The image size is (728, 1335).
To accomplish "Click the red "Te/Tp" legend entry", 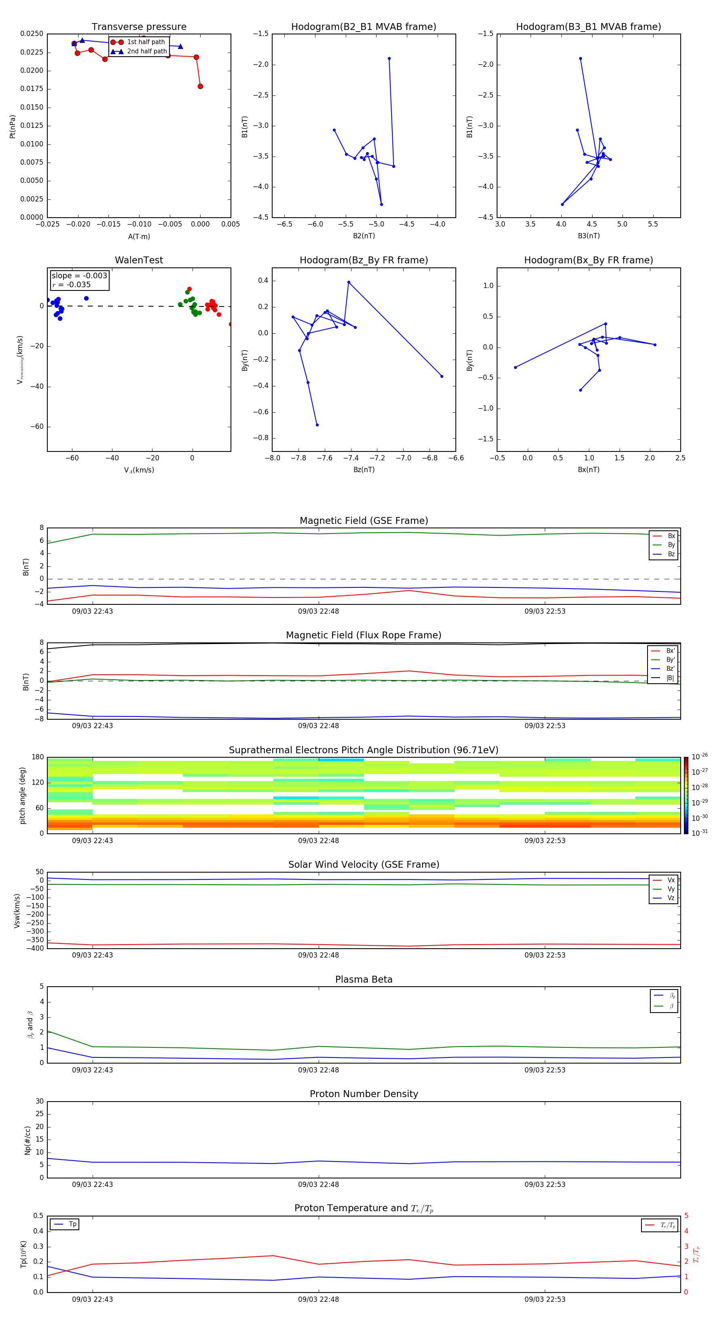I will point(660,1225).
